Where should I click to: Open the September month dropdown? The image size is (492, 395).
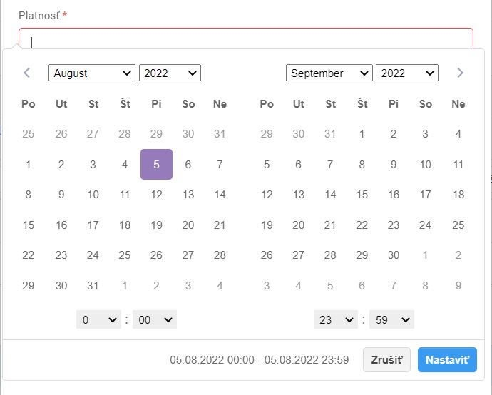click(329, 73)
